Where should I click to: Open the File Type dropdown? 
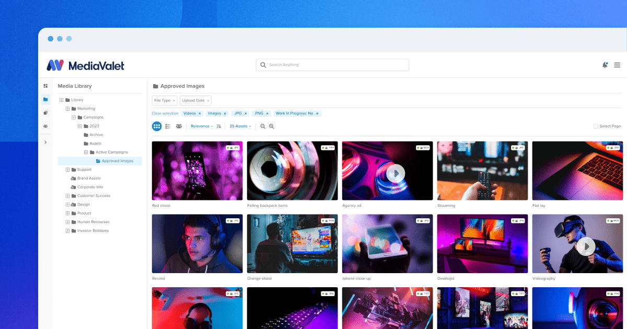click(165, 100)
